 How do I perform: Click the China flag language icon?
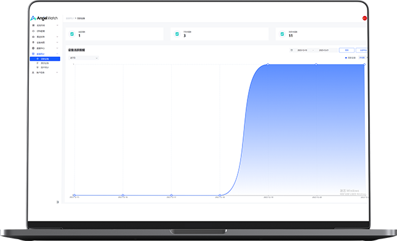point(364,18)
